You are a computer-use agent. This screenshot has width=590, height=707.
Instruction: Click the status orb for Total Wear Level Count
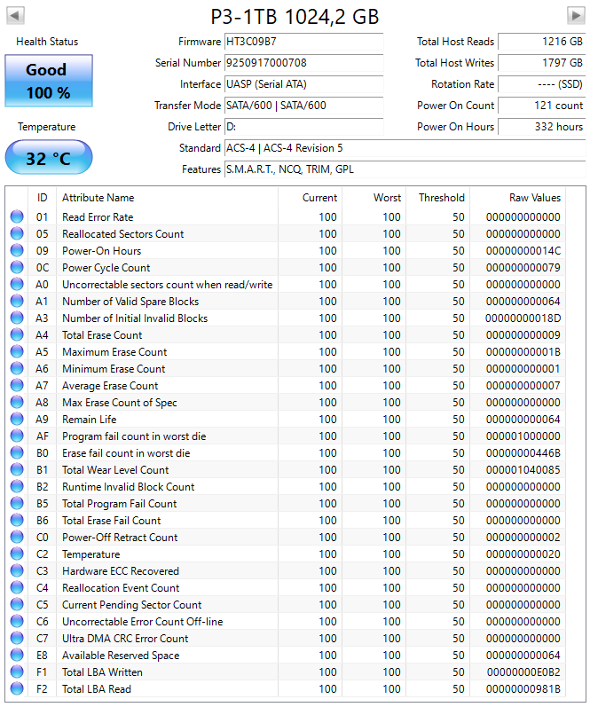click(17, 470)
